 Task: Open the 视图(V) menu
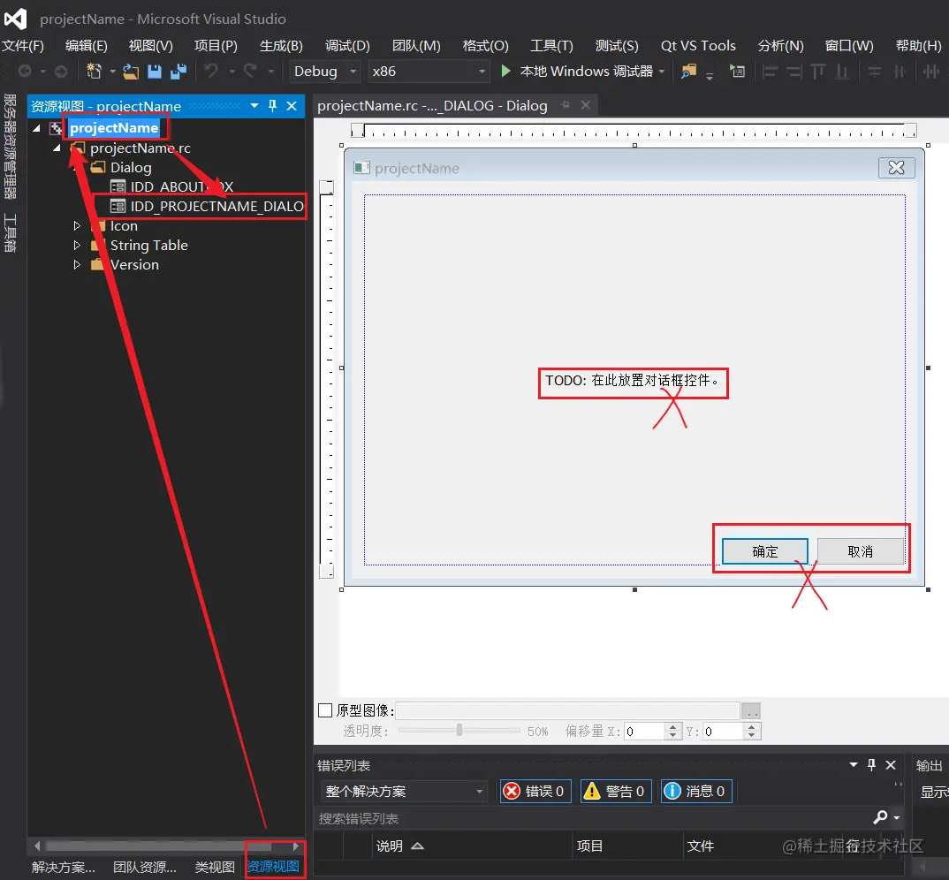coord(151,46)
